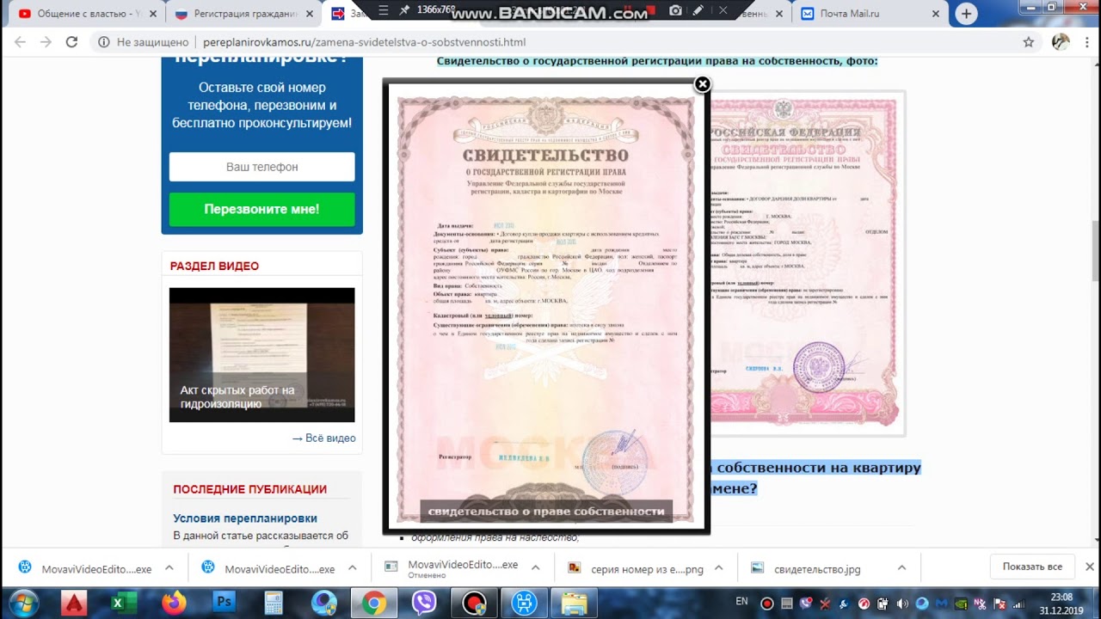Screen dimensions: 1101x619
Task: Open the Bandicam recorder taskbar button
Action: (x=474, y=603)
